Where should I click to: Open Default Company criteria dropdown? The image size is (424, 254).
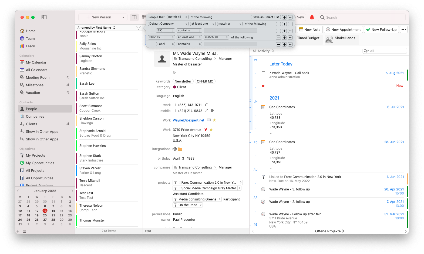(168, 24)
